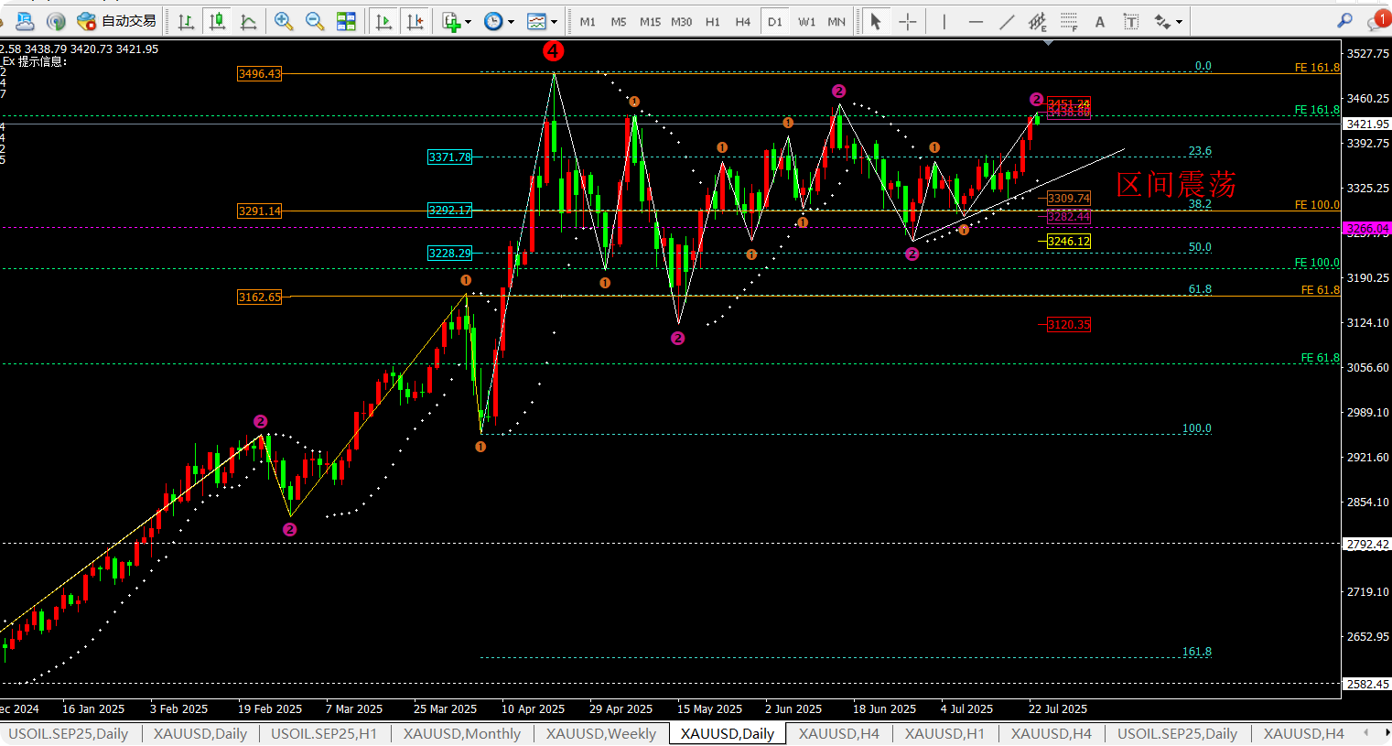Click the zoom in magnifier icon
Image resolution: width=1392 pixels, height=746 pixels.
(284, 21)
